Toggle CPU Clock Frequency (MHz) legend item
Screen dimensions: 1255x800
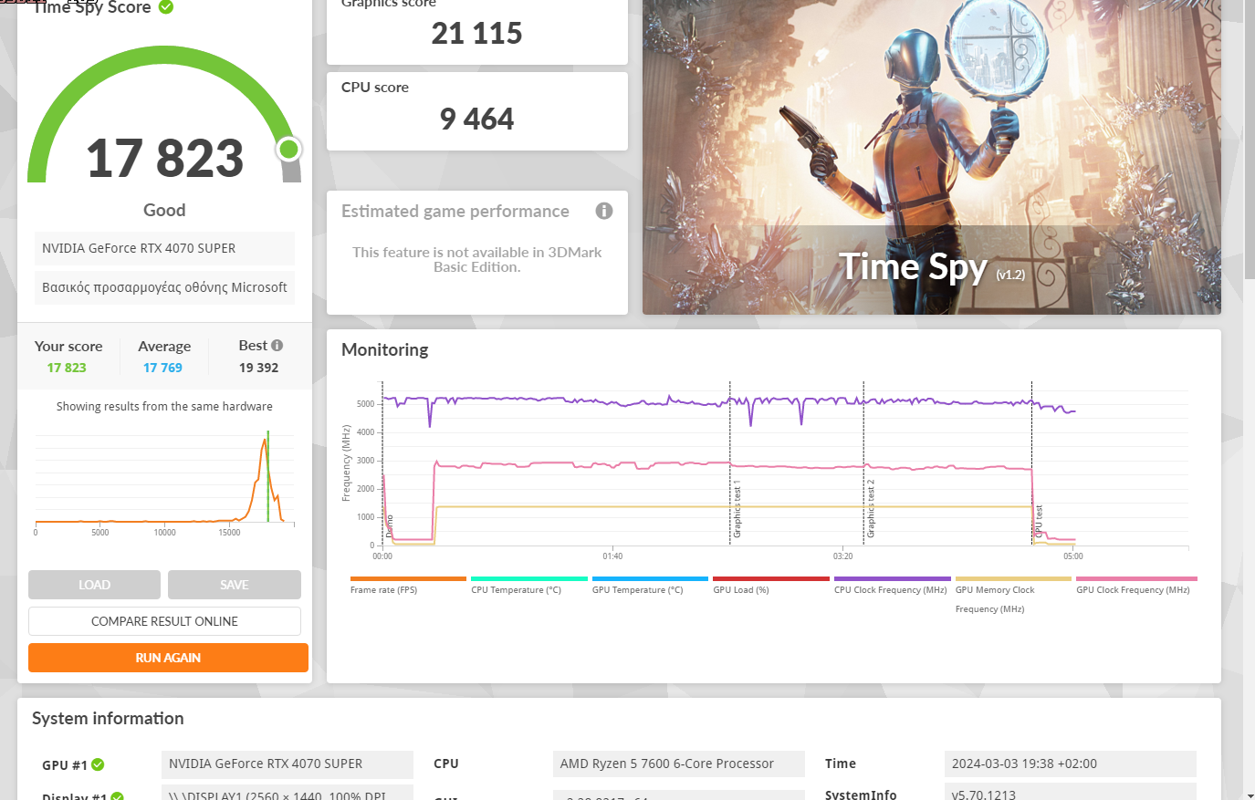[892, 586]
